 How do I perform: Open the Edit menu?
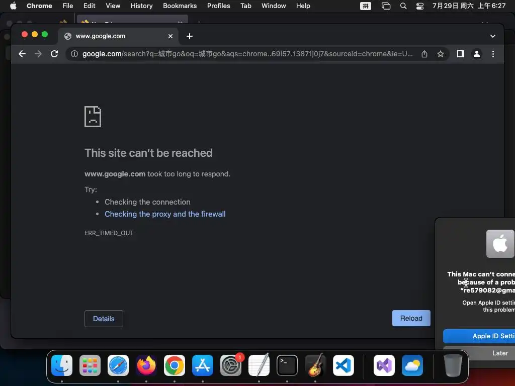(90, 6)
